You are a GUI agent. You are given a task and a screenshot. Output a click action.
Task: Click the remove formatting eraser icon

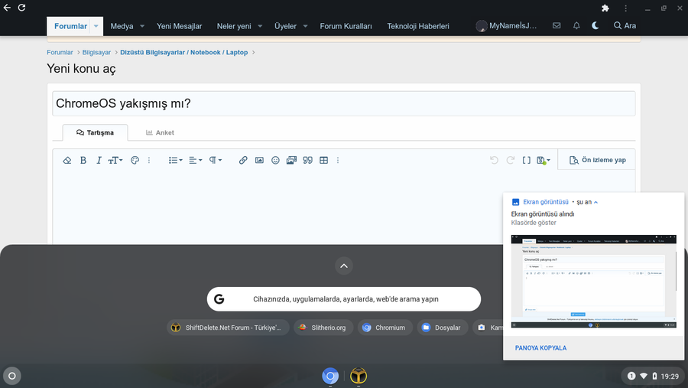coord(67,161)
